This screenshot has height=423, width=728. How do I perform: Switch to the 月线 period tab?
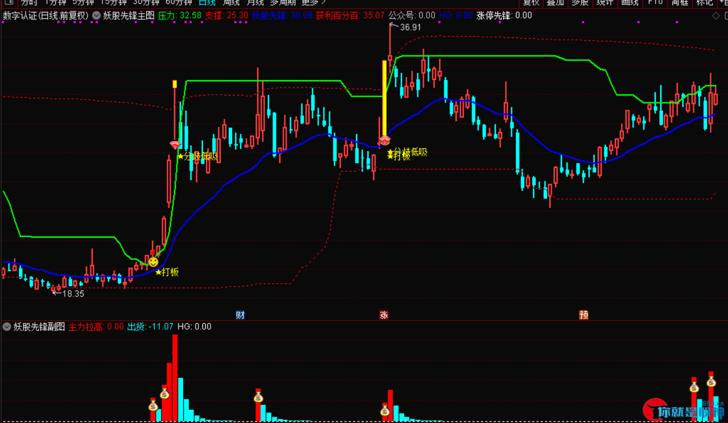click(x=255, y=2)
